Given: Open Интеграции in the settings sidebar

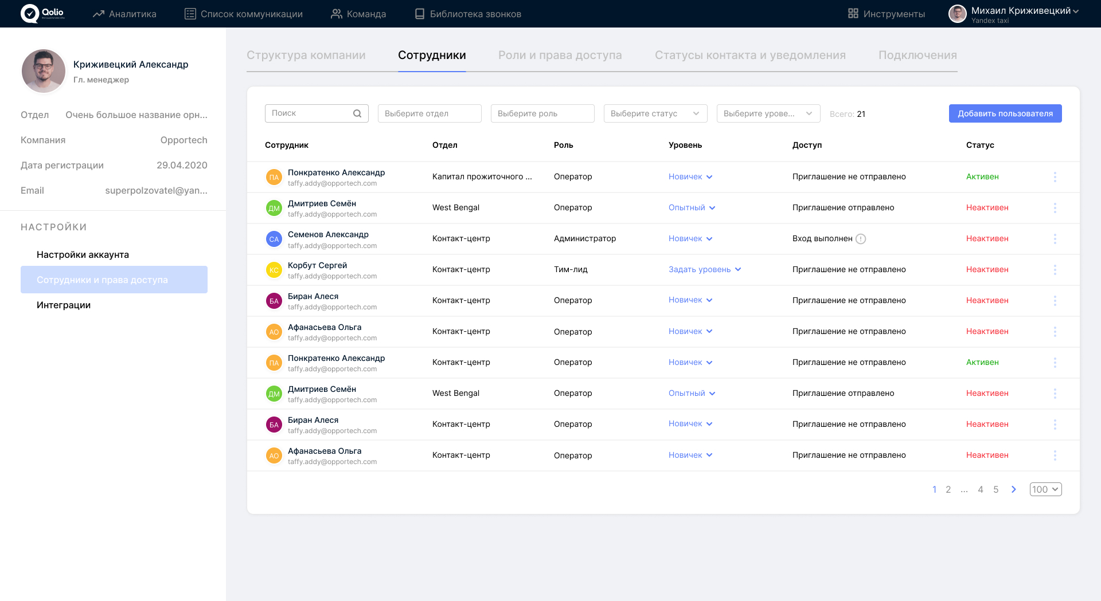Looking at the screenshot, I should tap(64, 305).
